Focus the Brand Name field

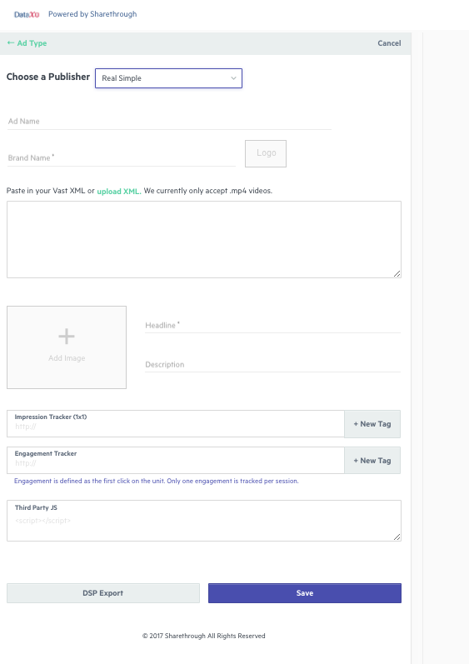(122, 158)
